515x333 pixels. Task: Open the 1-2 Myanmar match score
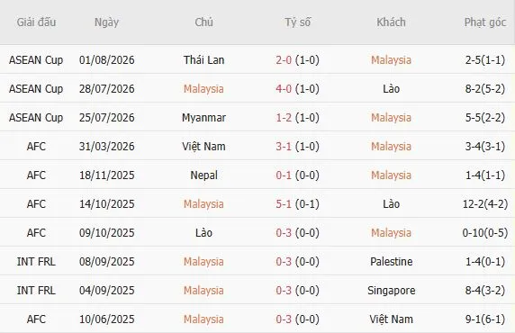(x=284, y=118)
